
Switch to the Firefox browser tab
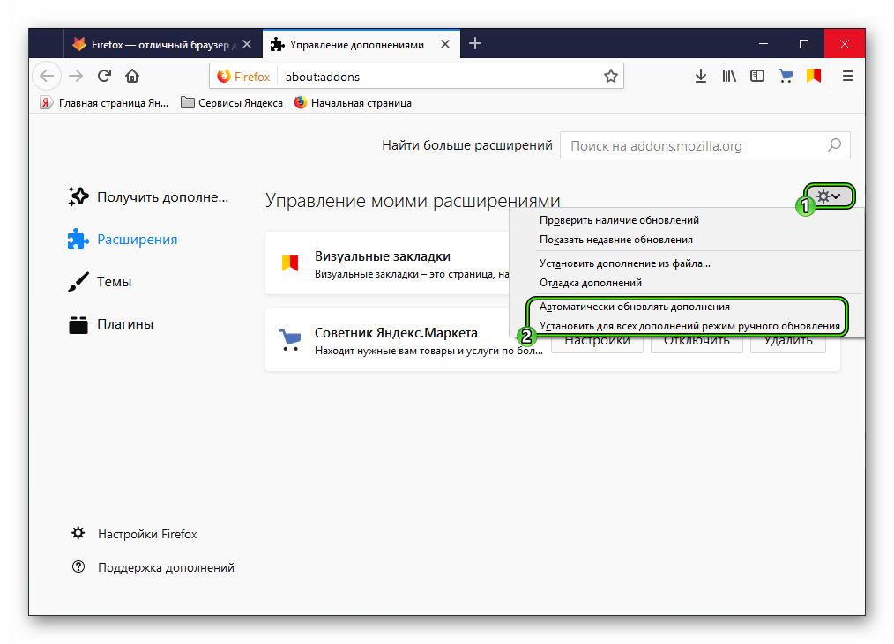tap(159, 44)
